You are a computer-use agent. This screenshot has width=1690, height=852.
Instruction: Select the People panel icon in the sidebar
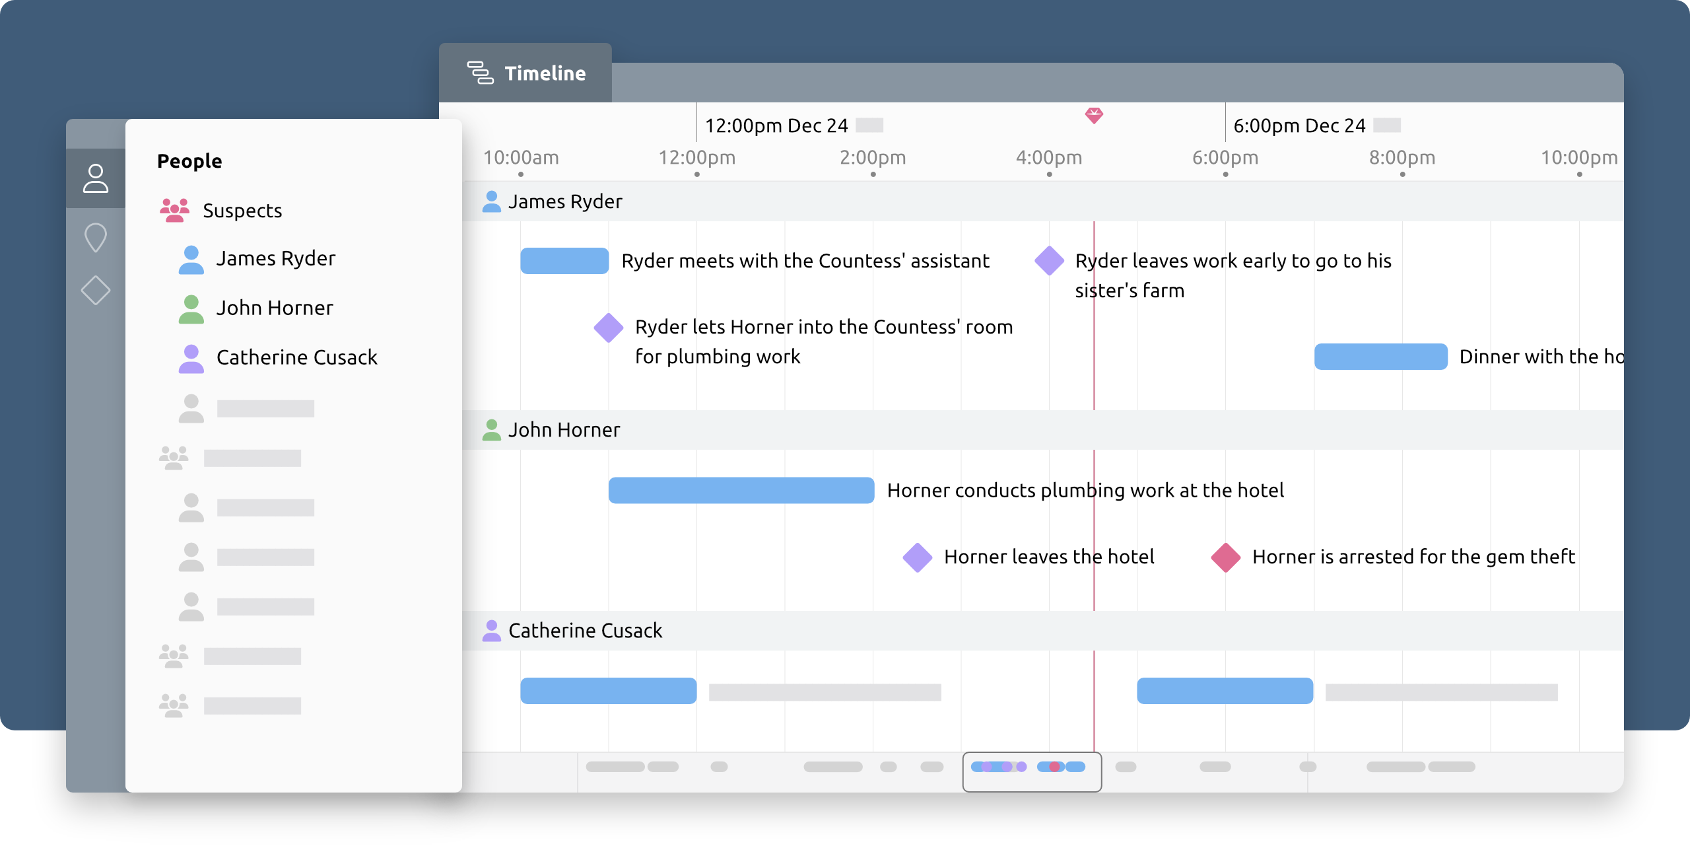coord(96,178)
